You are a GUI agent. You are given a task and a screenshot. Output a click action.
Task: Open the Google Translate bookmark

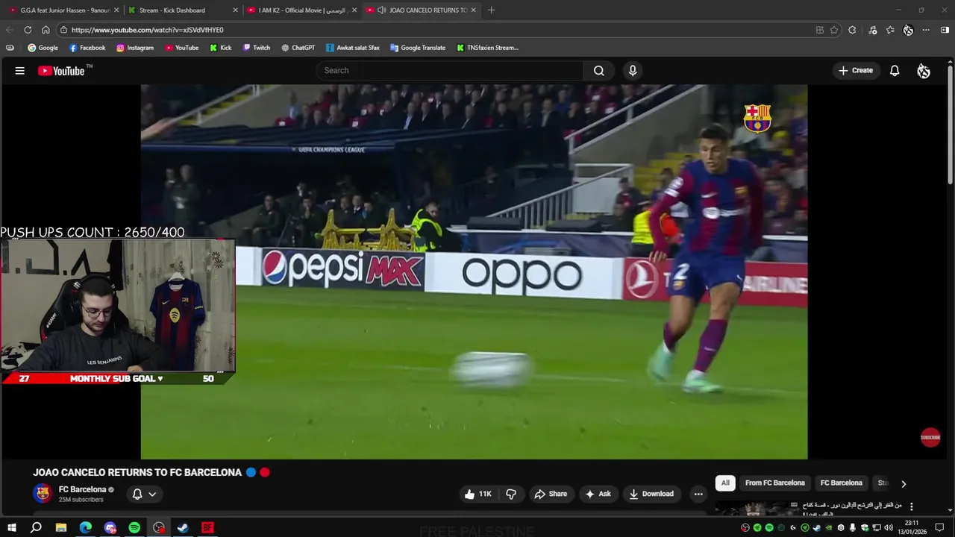[418, 48]
